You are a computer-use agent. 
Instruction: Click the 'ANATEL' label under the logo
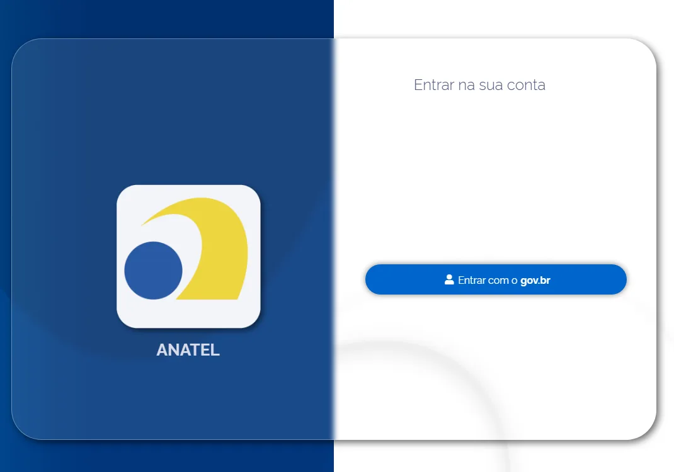pos(188,350)
